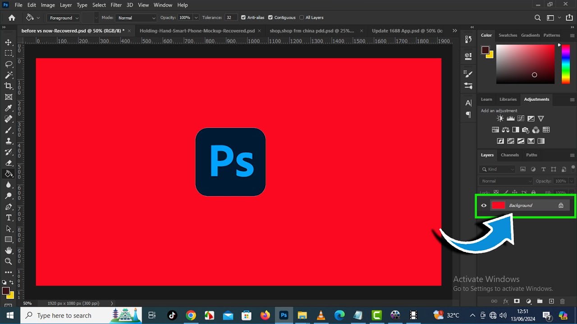Screen dimensions: 577x324
Task: Enable the All Layers checkbox
Action: point(302,18)
